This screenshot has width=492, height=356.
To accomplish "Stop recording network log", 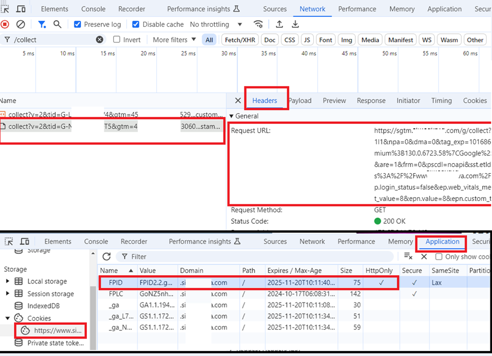I will click(5, 24).
